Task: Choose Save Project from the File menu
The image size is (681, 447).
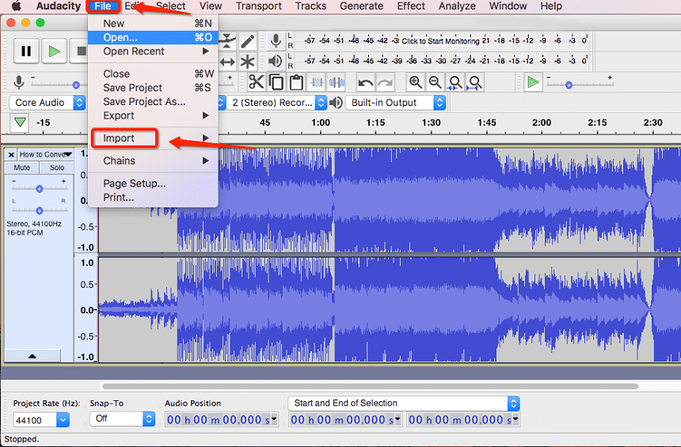Action: (x=153, y=88)
